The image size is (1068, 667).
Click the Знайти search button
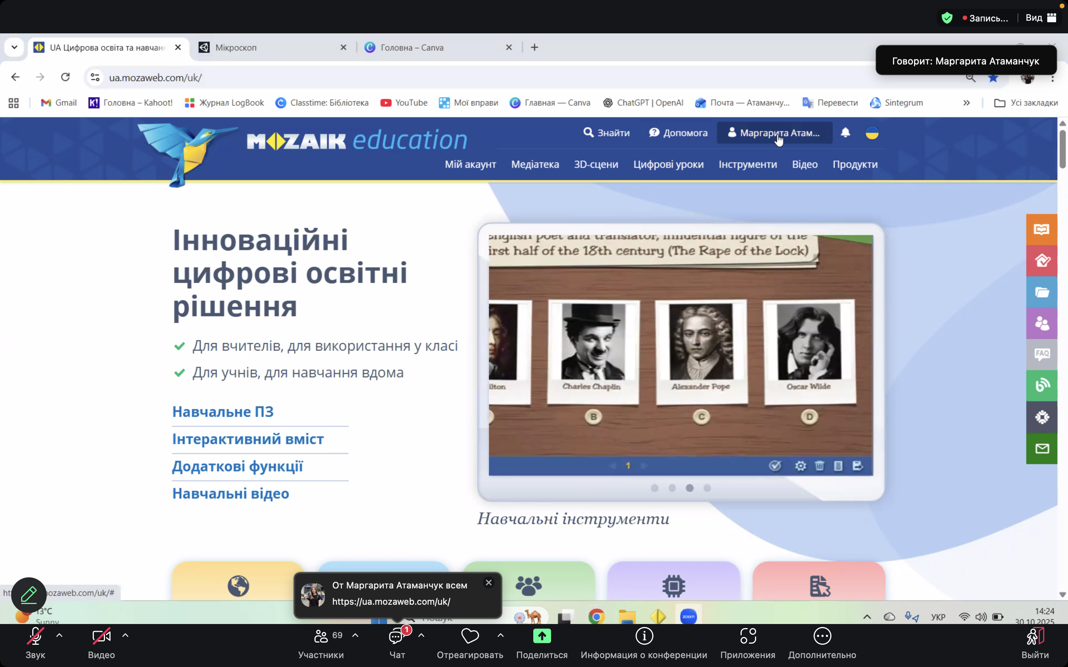click(x=607, y=133)
